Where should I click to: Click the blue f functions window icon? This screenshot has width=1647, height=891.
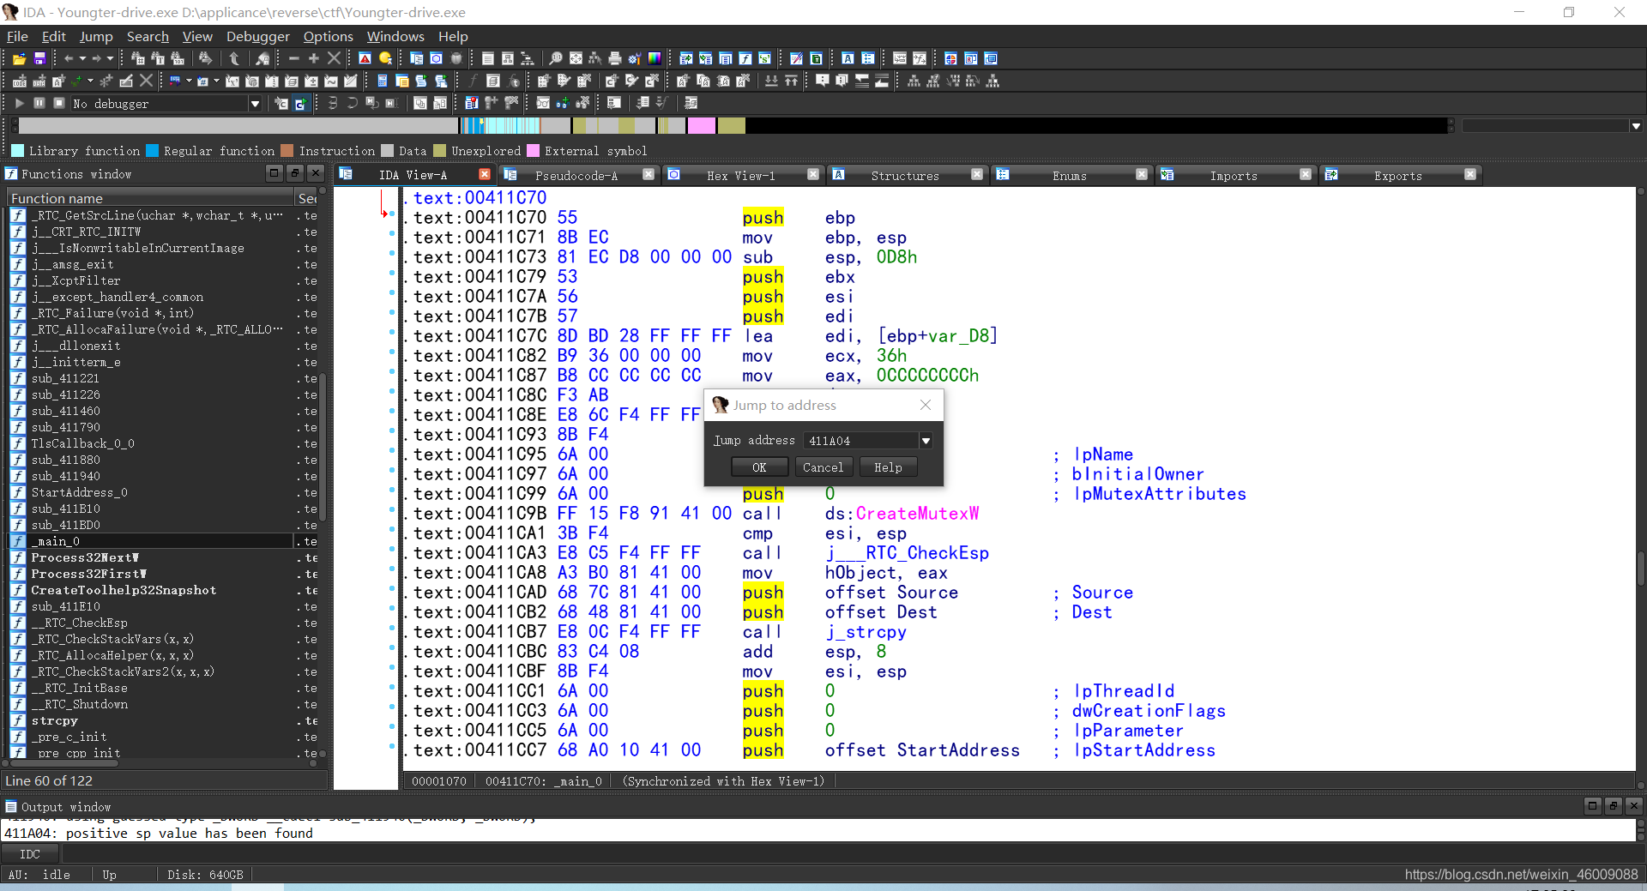point(745,58)
